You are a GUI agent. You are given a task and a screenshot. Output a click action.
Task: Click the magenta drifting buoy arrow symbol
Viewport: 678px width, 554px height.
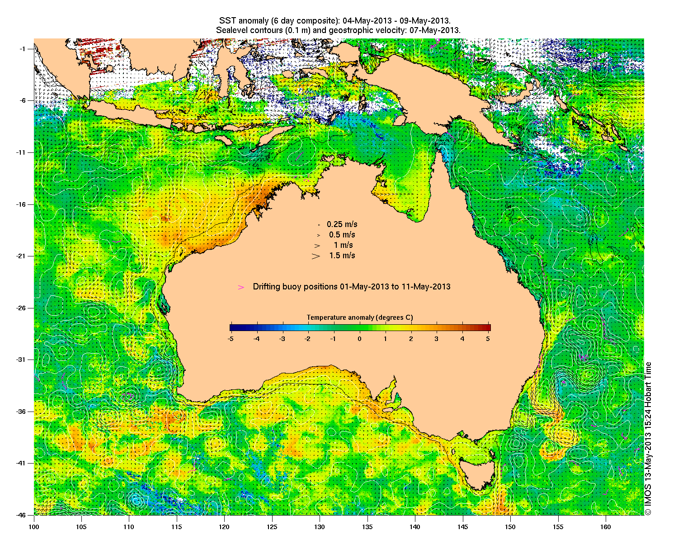coord(241,287)
